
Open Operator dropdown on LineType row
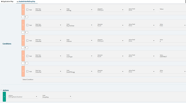[110, 56]
